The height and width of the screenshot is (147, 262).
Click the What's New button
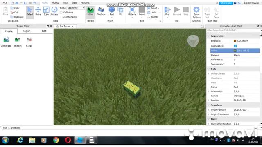coord(226,3)
